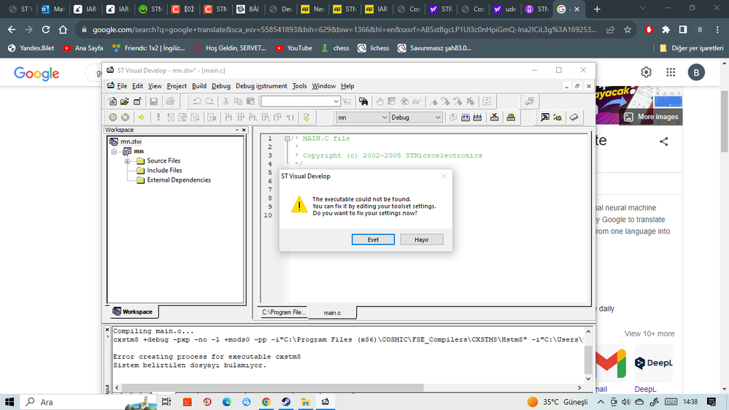Screen dimensions: 729x410
Task: Open the Debug instrument menu
Action: click(261, 86)
